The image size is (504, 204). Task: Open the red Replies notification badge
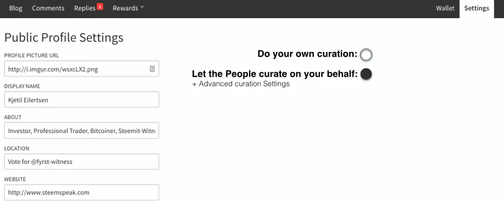(100, 6)
